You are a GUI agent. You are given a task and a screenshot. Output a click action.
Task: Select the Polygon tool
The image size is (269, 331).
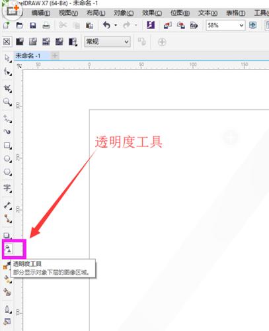pos(7,172)
